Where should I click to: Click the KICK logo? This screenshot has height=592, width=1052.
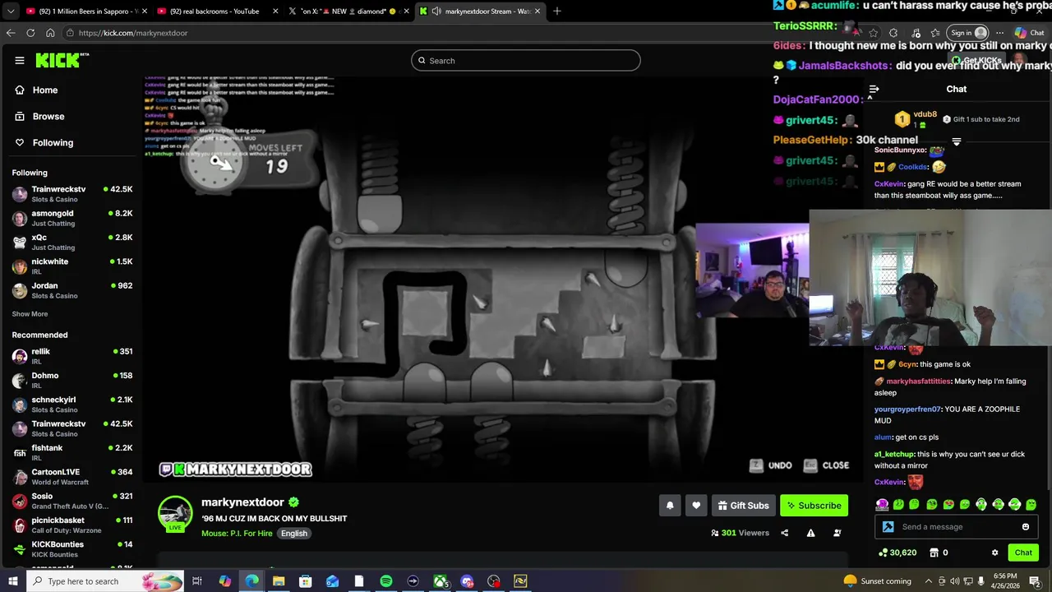(x=62, y=60)
